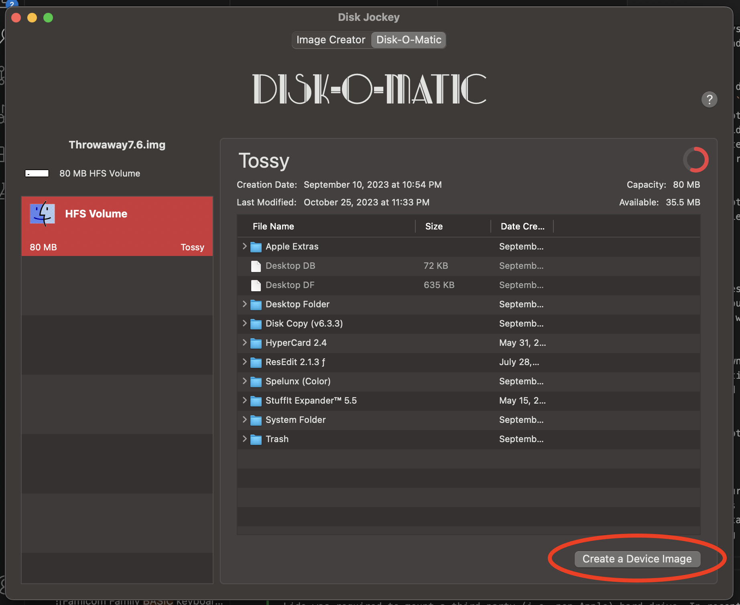
Task: Expand the Apple Extras folder
Action: coord(244,246)
